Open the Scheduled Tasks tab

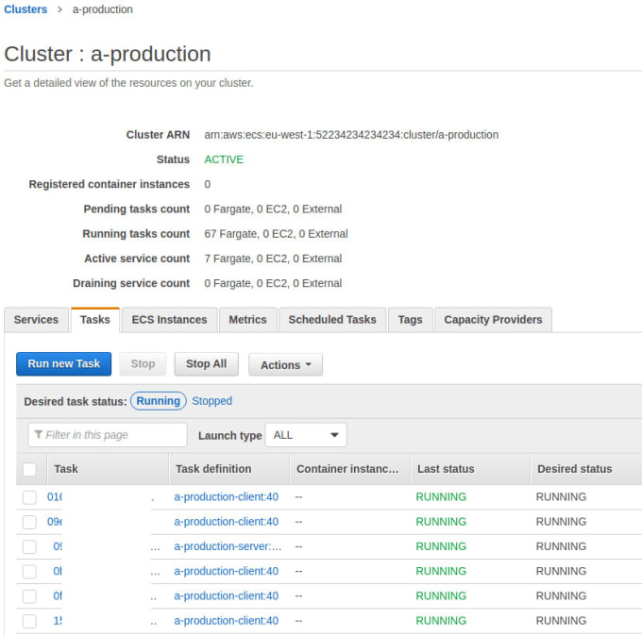point(332,320)
